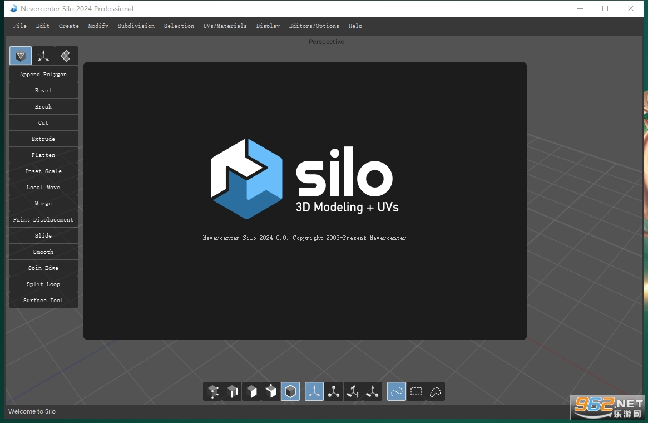This screenshot has height=423, width=648.
Task: Open the Display menu
Action: click(x=268, y=26)
